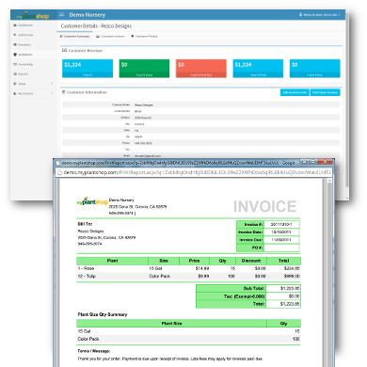Click the invoice popup's vertical scrollbar
This screenshot has height=367, width=367.
click(x=329, y=273)
